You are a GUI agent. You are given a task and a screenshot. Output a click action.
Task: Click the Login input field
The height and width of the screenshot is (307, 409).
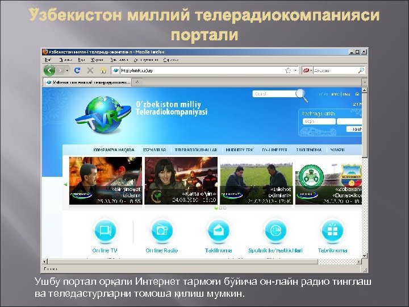point(319,122)
